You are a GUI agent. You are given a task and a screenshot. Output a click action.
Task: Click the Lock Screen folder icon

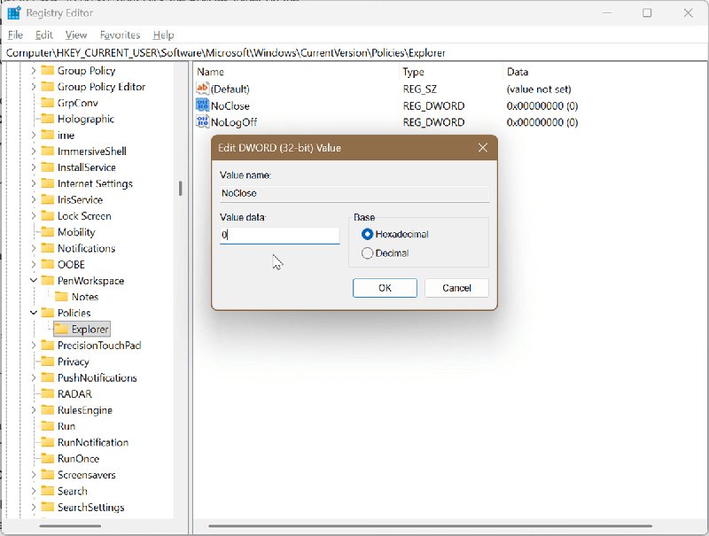pyautogui.click(x=48, y=216)
